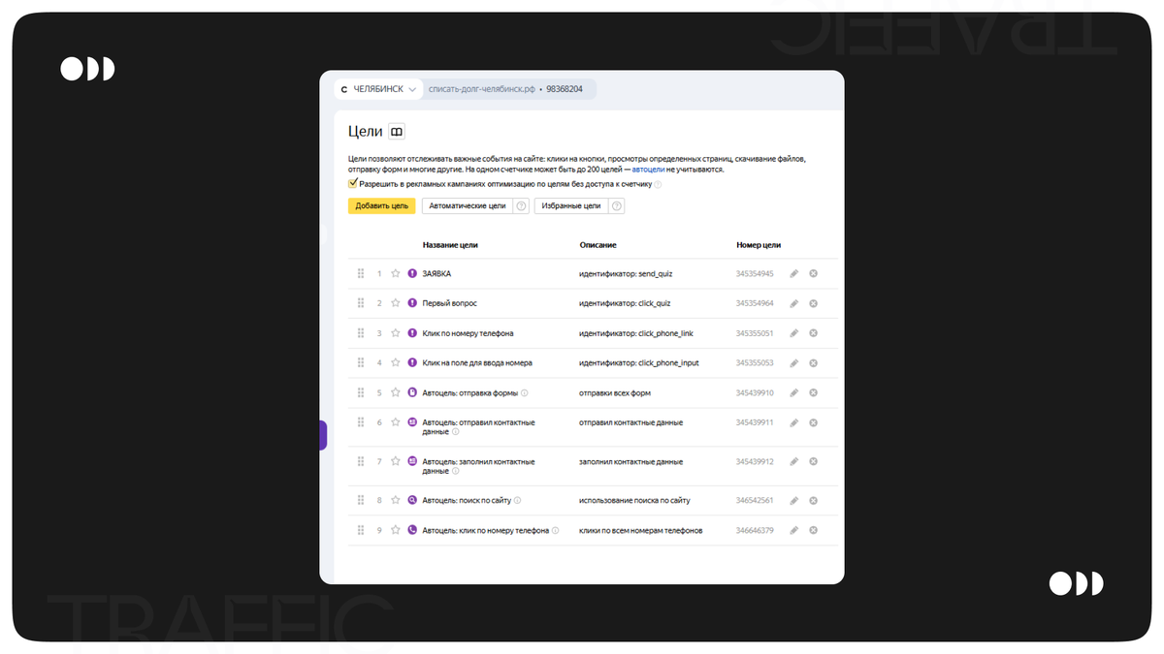Screen dimensions: 1164x654
Task: Open Избранные цели
Action: [571, 206]
